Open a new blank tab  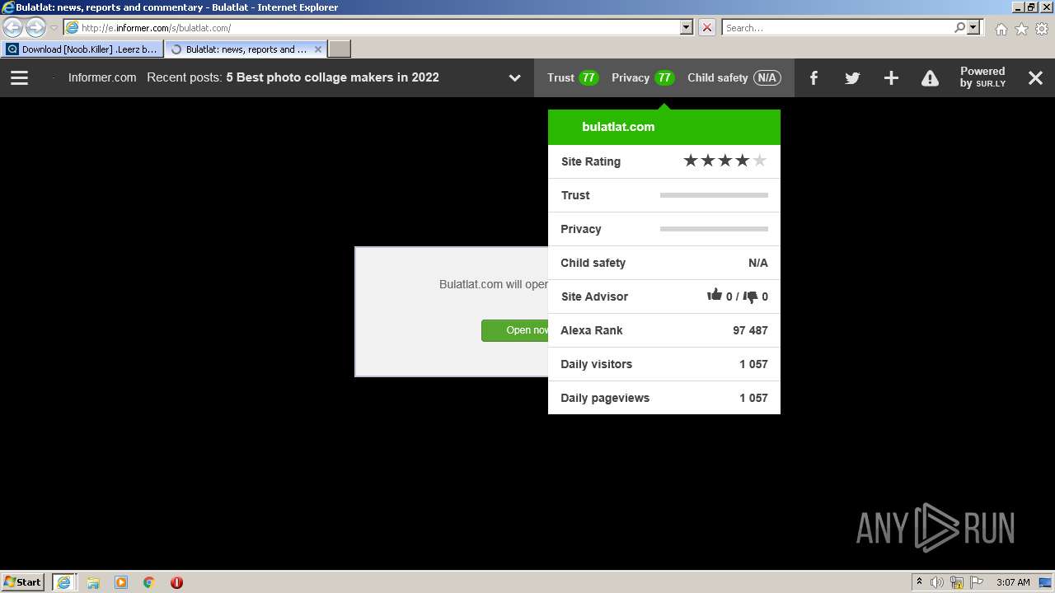340,49
